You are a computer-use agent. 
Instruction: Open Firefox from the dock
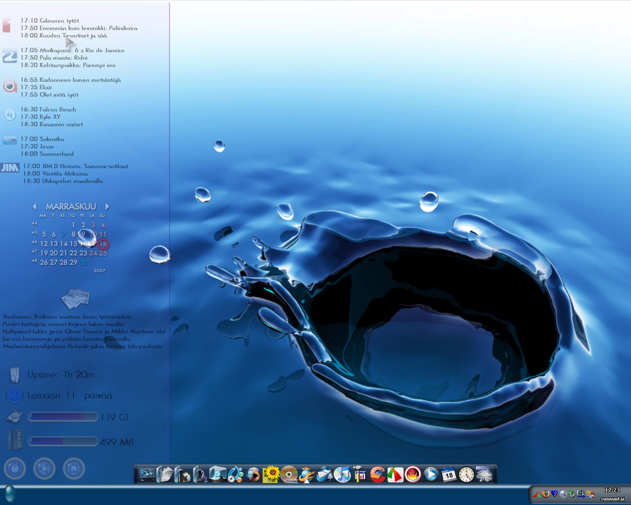tap(307, 475)
